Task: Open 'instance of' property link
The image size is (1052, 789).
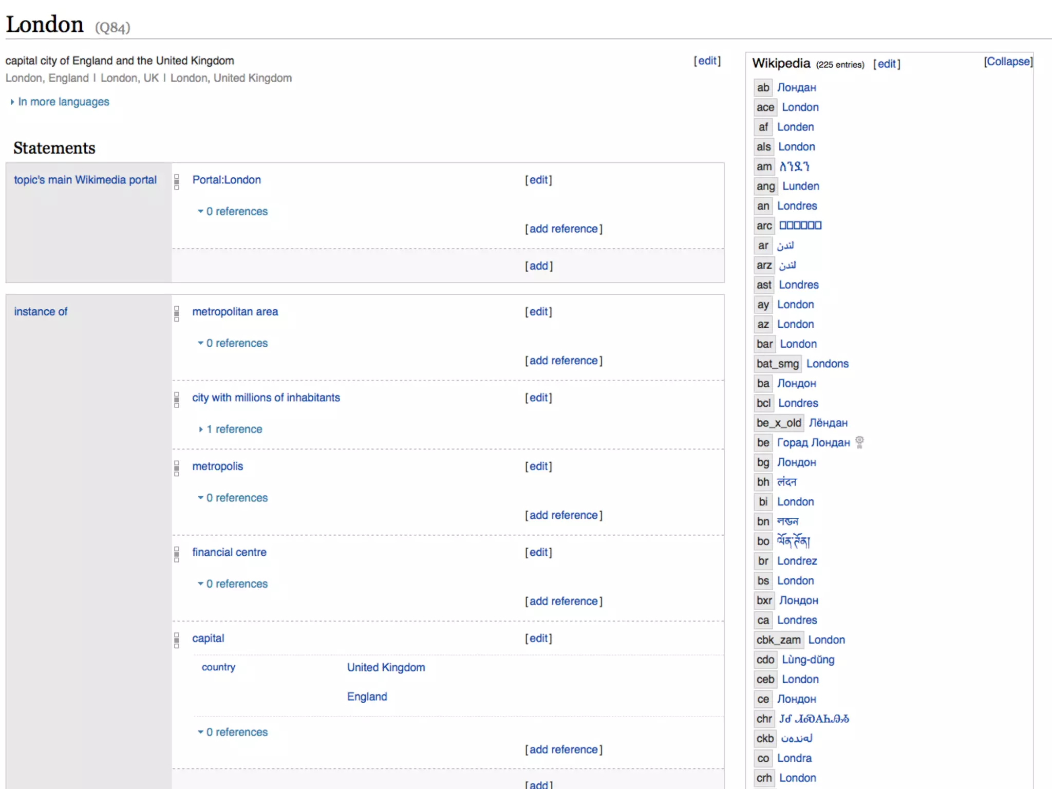Action: pos(41,311)
